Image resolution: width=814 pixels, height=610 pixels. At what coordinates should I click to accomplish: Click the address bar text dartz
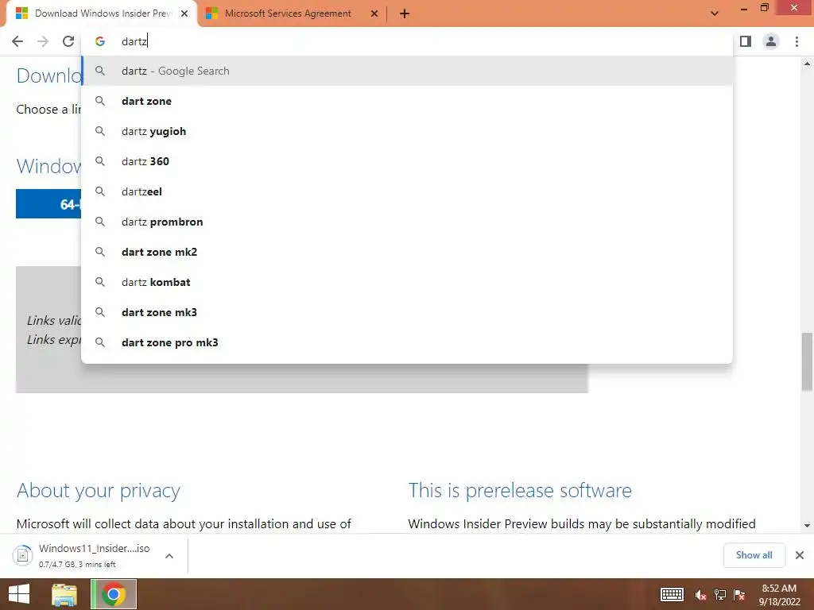click(x=134, y=41)
